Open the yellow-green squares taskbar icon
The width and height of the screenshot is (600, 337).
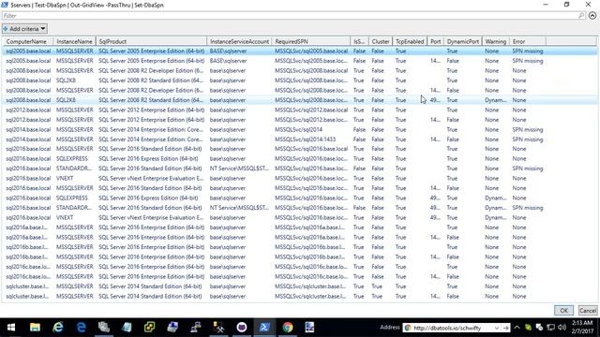(150, 328)
